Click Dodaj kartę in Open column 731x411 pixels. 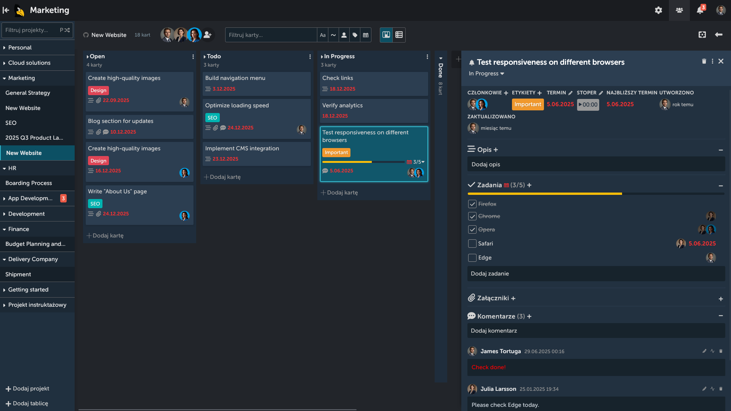105,236
